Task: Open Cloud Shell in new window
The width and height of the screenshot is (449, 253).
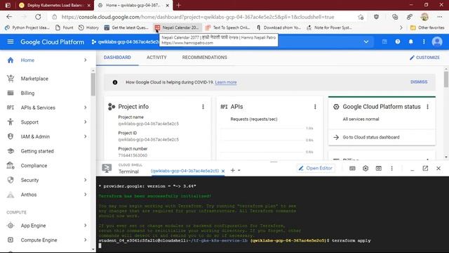Action: click(425, 169)
